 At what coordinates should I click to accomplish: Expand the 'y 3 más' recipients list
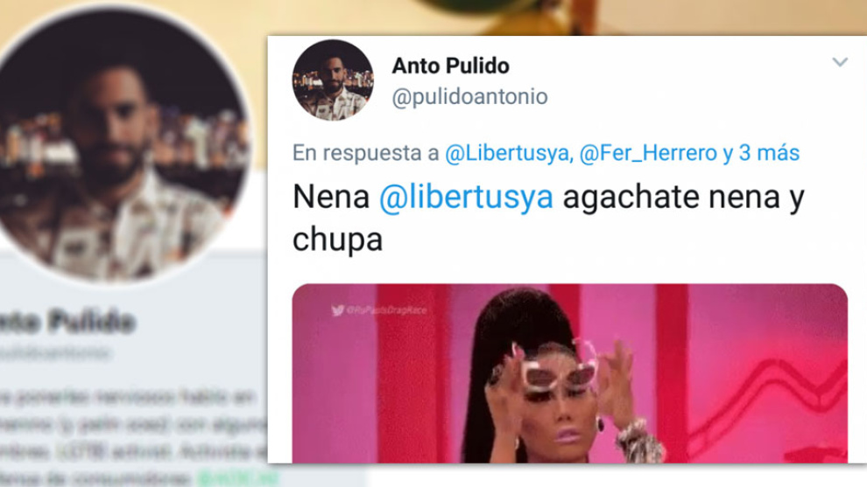[x=761, y=153]
